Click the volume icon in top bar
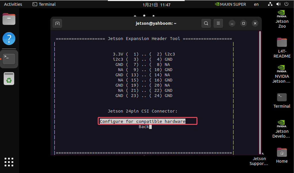The height and width of the screenshot is (173, 294). (x=278, y=4)
